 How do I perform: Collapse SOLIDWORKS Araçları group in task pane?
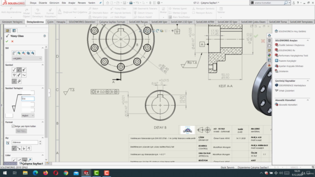(308, 40)
